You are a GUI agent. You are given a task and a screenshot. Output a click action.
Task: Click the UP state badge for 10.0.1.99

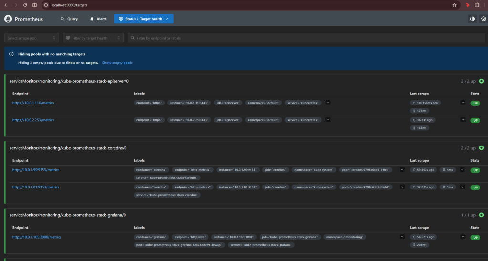[x=475, y=170]
